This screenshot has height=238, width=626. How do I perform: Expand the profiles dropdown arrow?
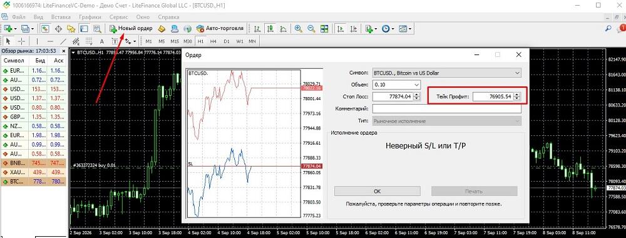click(x=33, y=29)
